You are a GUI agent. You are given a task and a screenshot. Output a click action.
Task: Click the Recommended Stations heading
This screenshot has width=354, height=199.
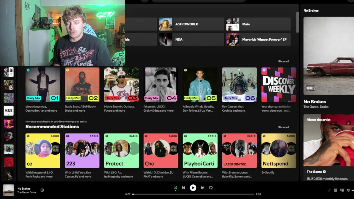52,127
